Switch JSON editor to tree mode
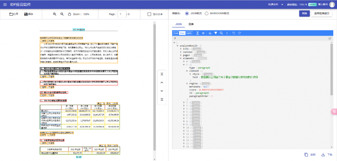 pyautogui.click(x=182, y=33)
